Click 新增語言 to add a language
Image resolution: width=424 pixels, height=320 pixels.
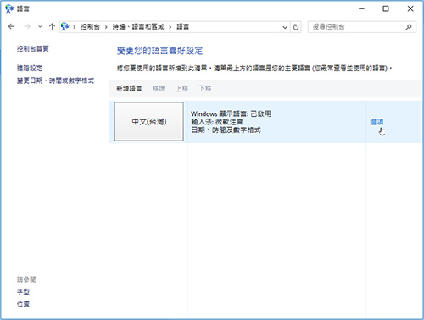pyautogui.click(x=129, y=89)
